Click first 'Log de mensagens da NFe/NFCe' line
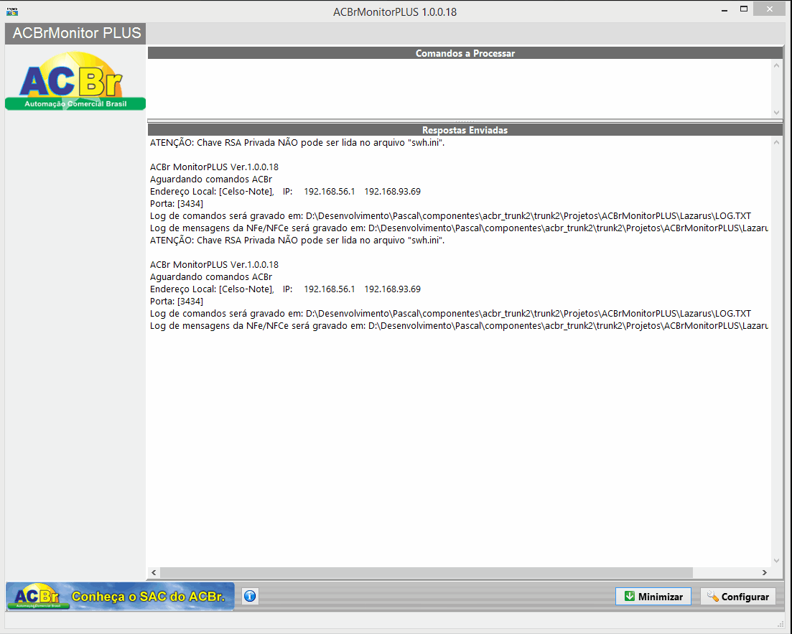This screenshot has width=792, height=634. point(459,228)
